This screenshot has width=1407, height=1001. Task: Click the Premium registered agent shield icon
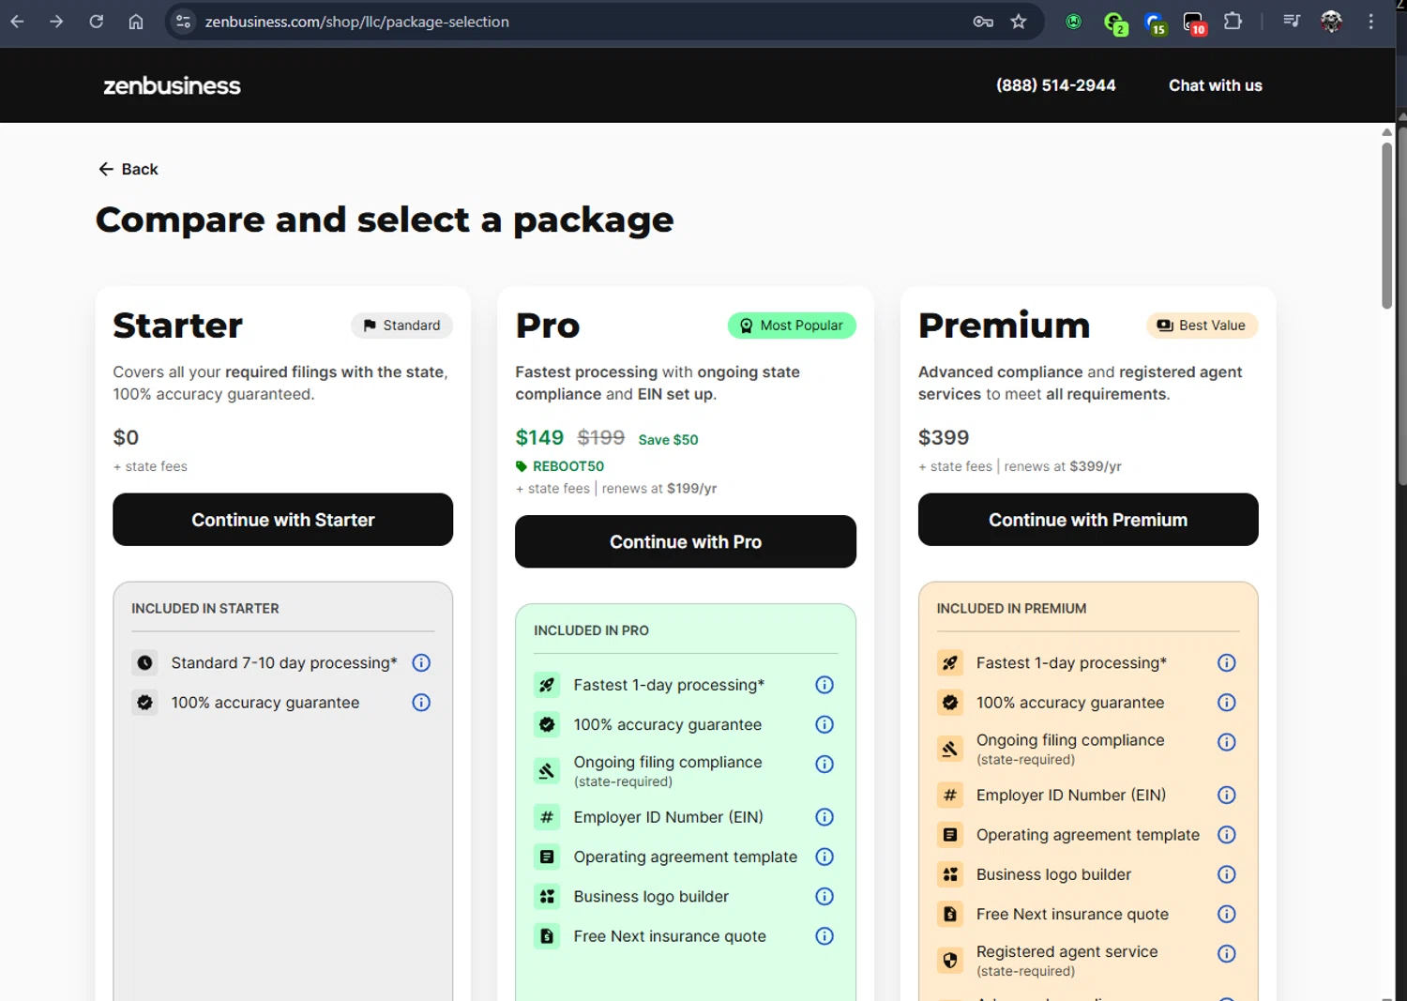tap(950, 960)
